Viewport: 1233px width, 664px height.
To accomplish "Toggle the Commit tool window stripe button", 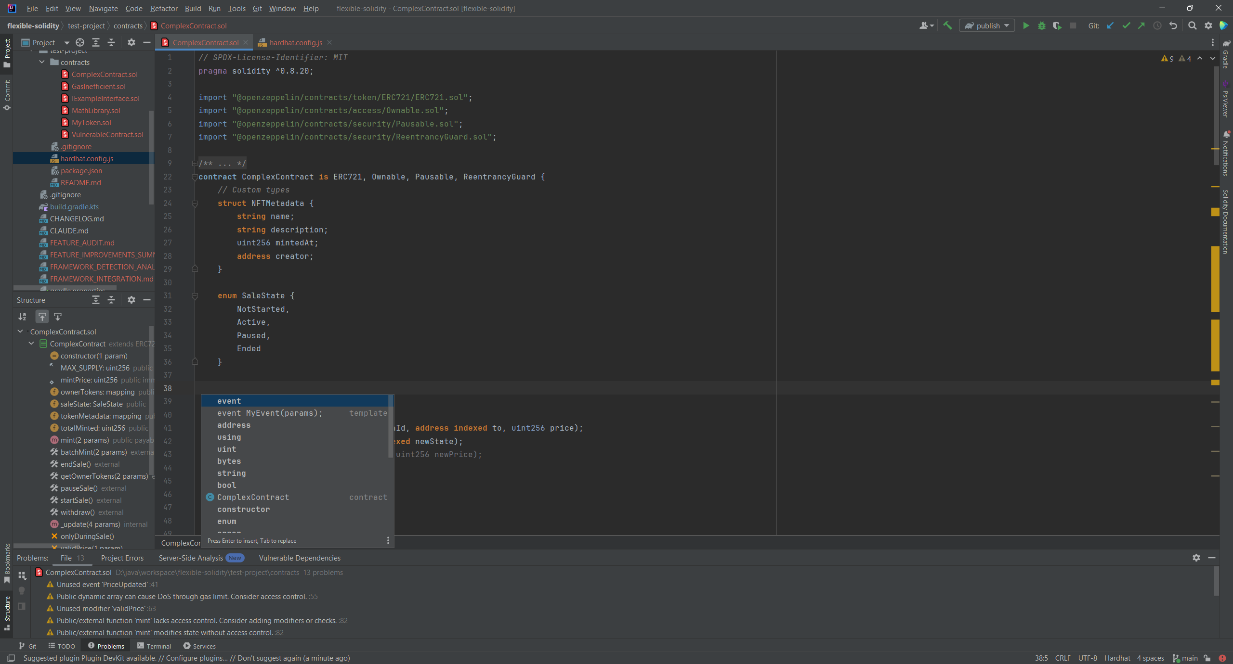I will (7, 95).
